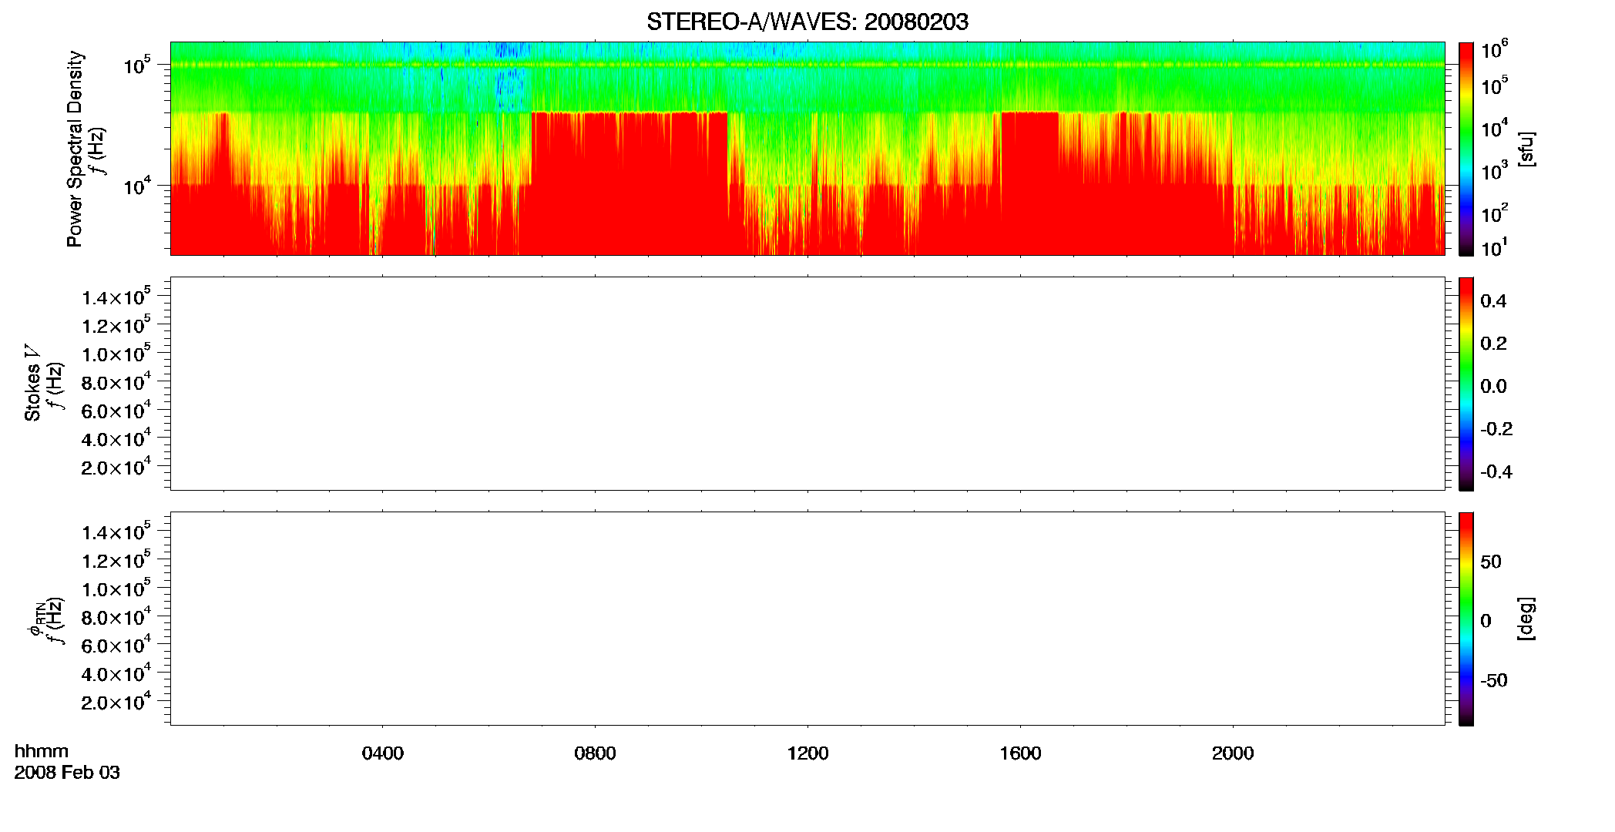Click the 2008 Feb 03 date label
1615x832 pixels.
pos(67,773)
